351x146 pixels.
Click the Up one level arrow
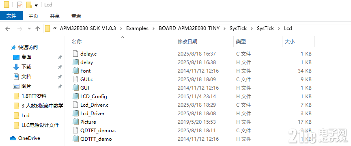click(x=38, y=29)
